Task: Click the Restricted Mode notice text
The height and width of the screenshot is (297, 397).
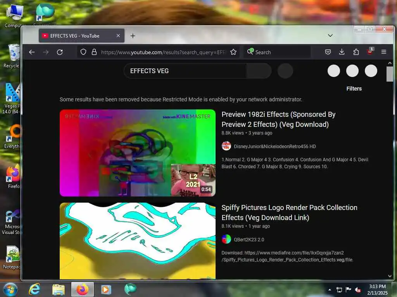Action: click(181, 99)
